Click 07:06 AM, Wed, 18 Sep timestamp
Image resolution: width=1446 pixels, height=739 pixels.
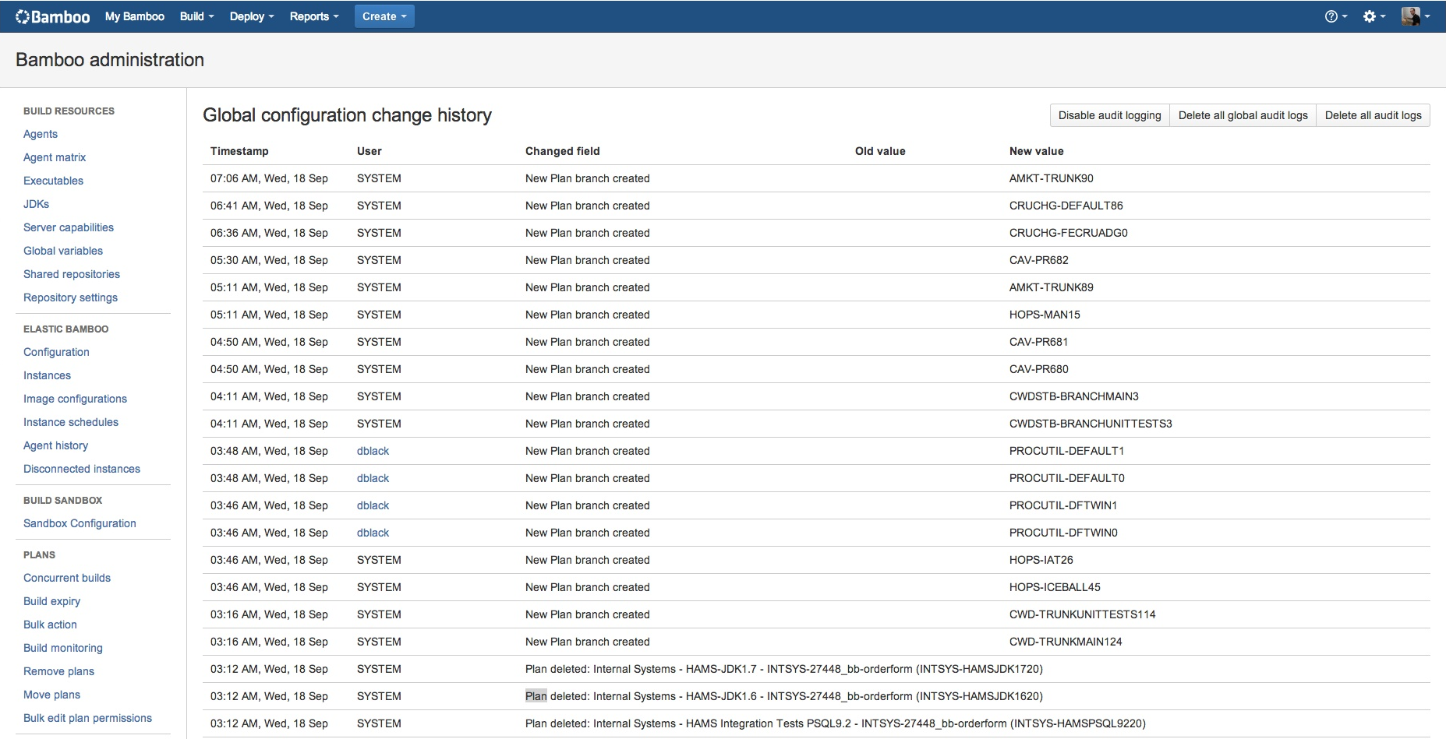tap(269, 178)
